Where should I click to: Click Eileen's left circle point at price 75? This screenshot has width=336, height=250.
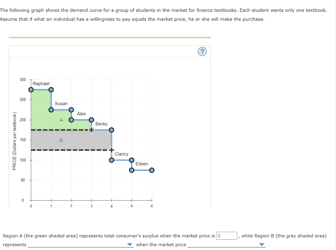pyautogui.click(x=131, y=170)
